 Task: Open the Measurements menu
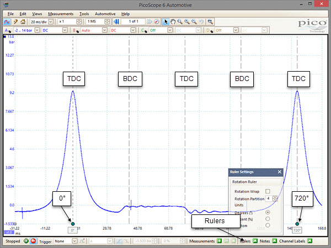(x=61, y=14)
